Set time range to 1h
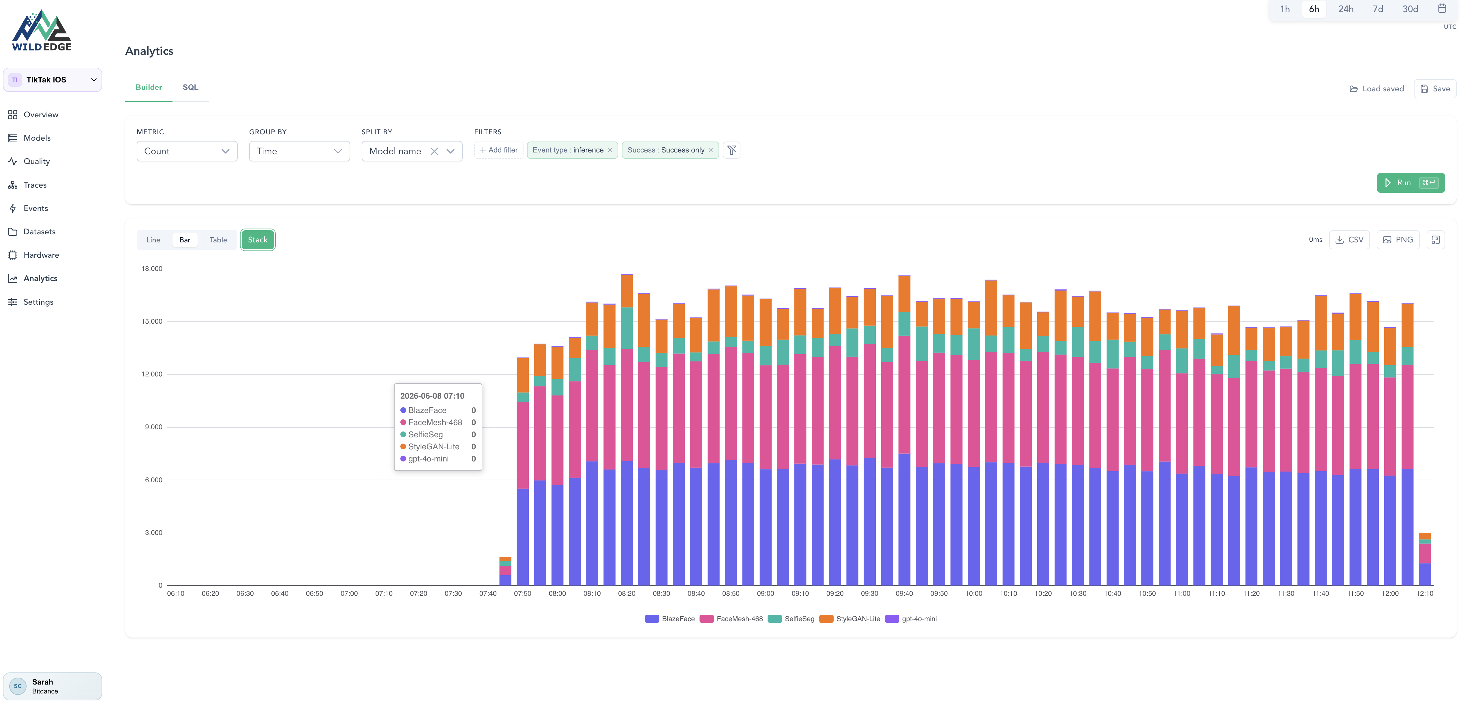The height and width of the screenshot is (705, 1463). pyautogui.click(x=1285, y=9)
